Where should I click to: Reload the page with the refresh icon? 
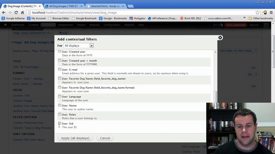point(16,12)
